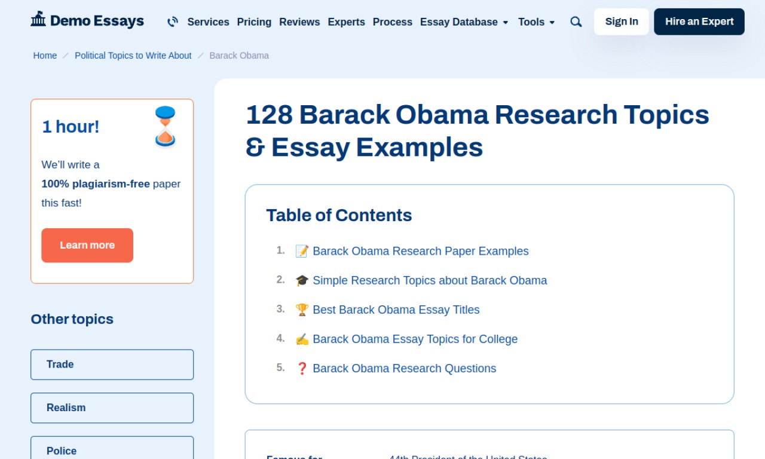Click the Demo Essays logo
765x459 pixels.
coord(87,20)
